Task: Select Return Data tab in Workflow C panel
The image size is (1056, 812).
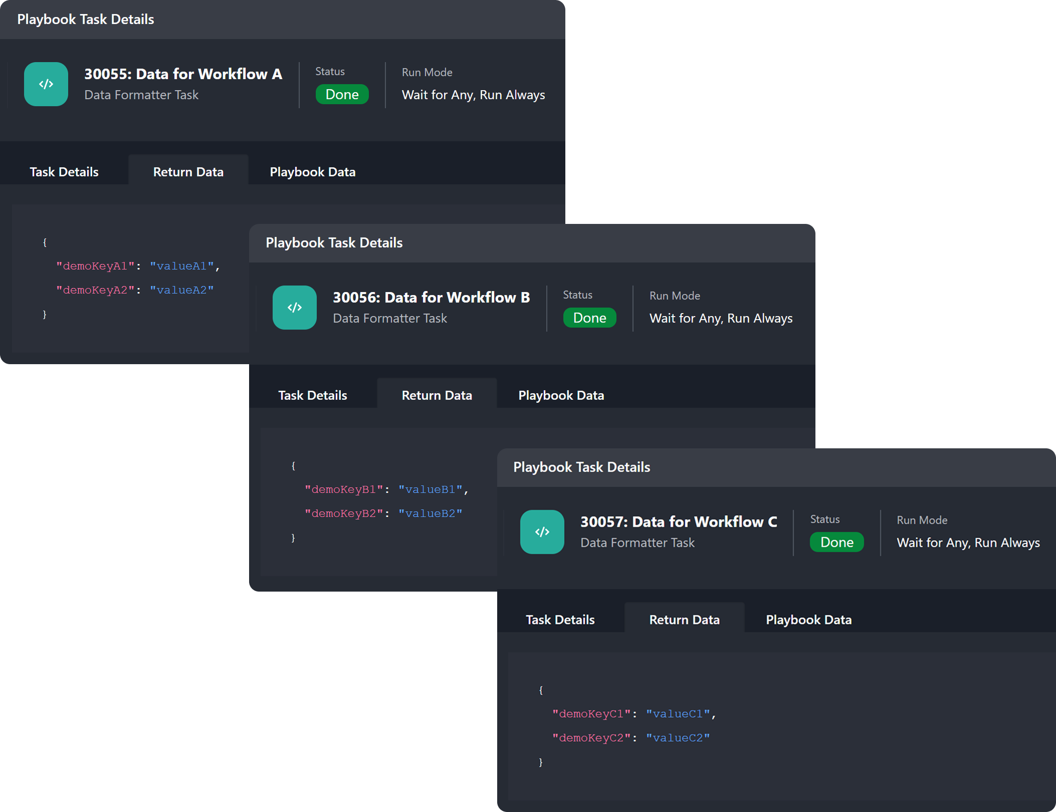Action: click(x=684, y=620)
